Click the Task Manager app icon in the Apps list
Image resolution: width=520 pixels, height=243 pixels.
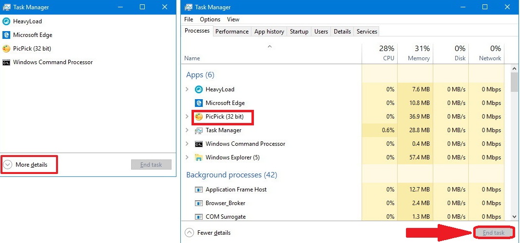199,130
